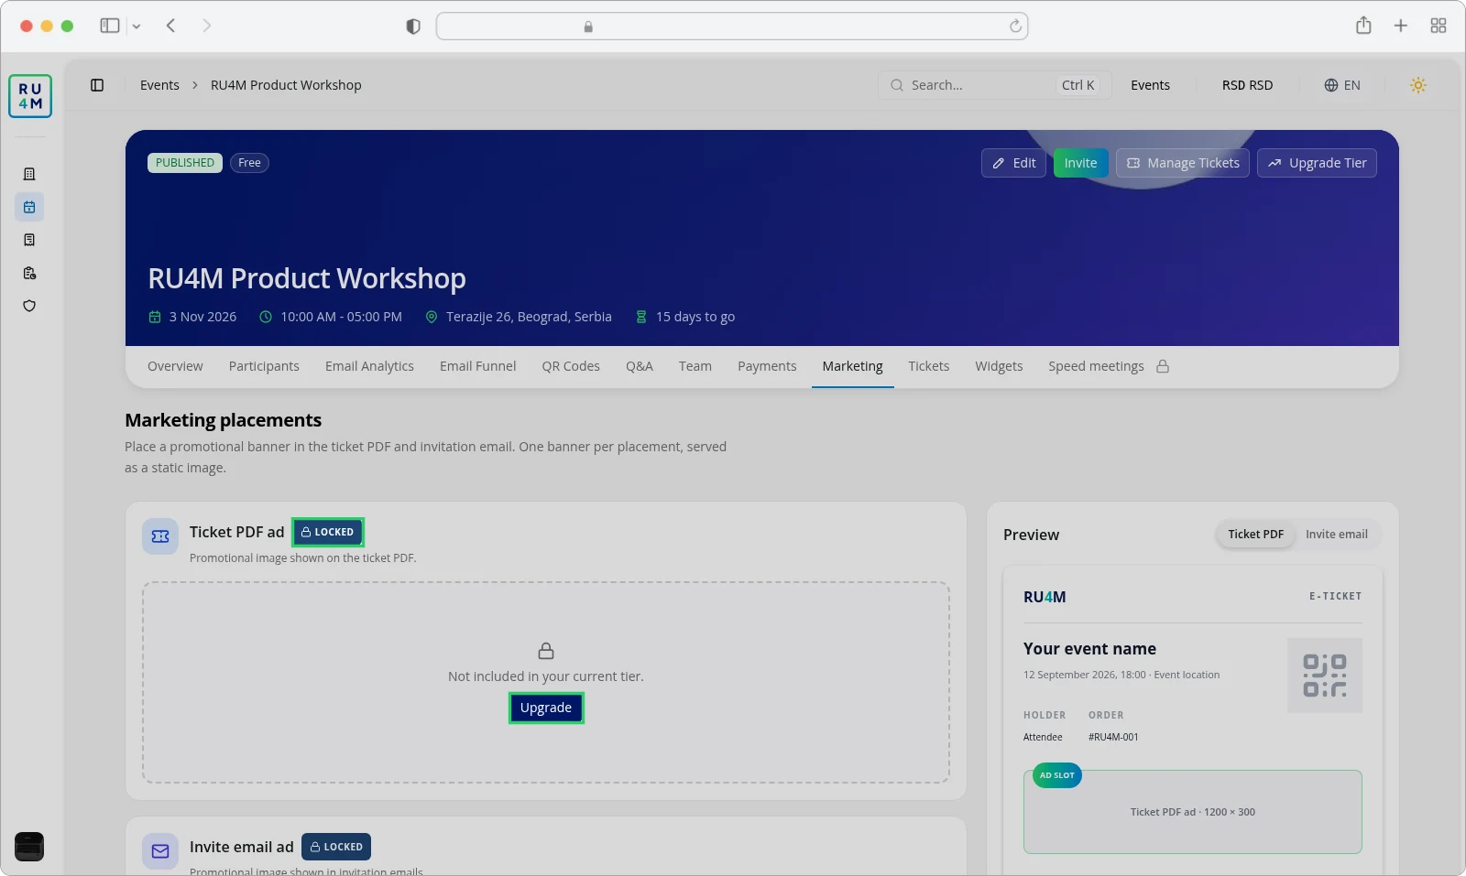1466x876 pixels.
Task: Click the Events link in top bar
Action: point(1150,85)
